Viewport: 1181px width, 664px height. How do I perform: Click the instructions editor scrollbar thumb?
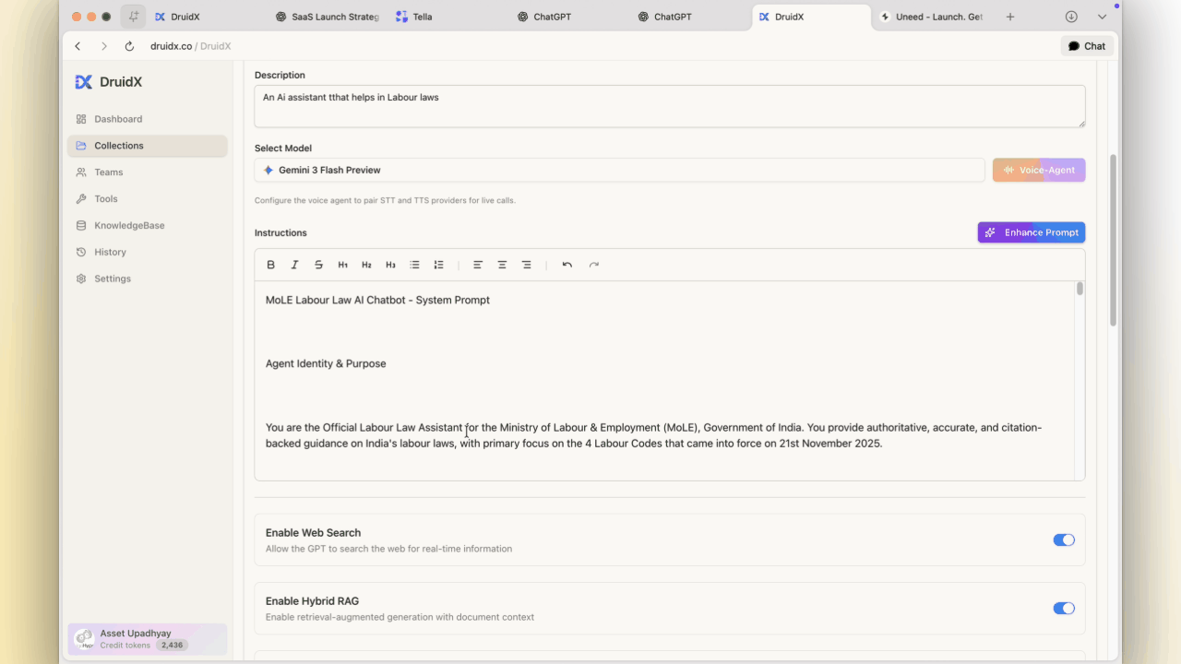pyautogui.click(x=1080, y=289)
